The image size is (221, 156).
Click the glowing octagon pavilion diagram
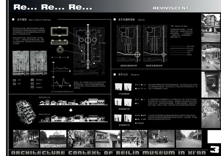(60, 50)
